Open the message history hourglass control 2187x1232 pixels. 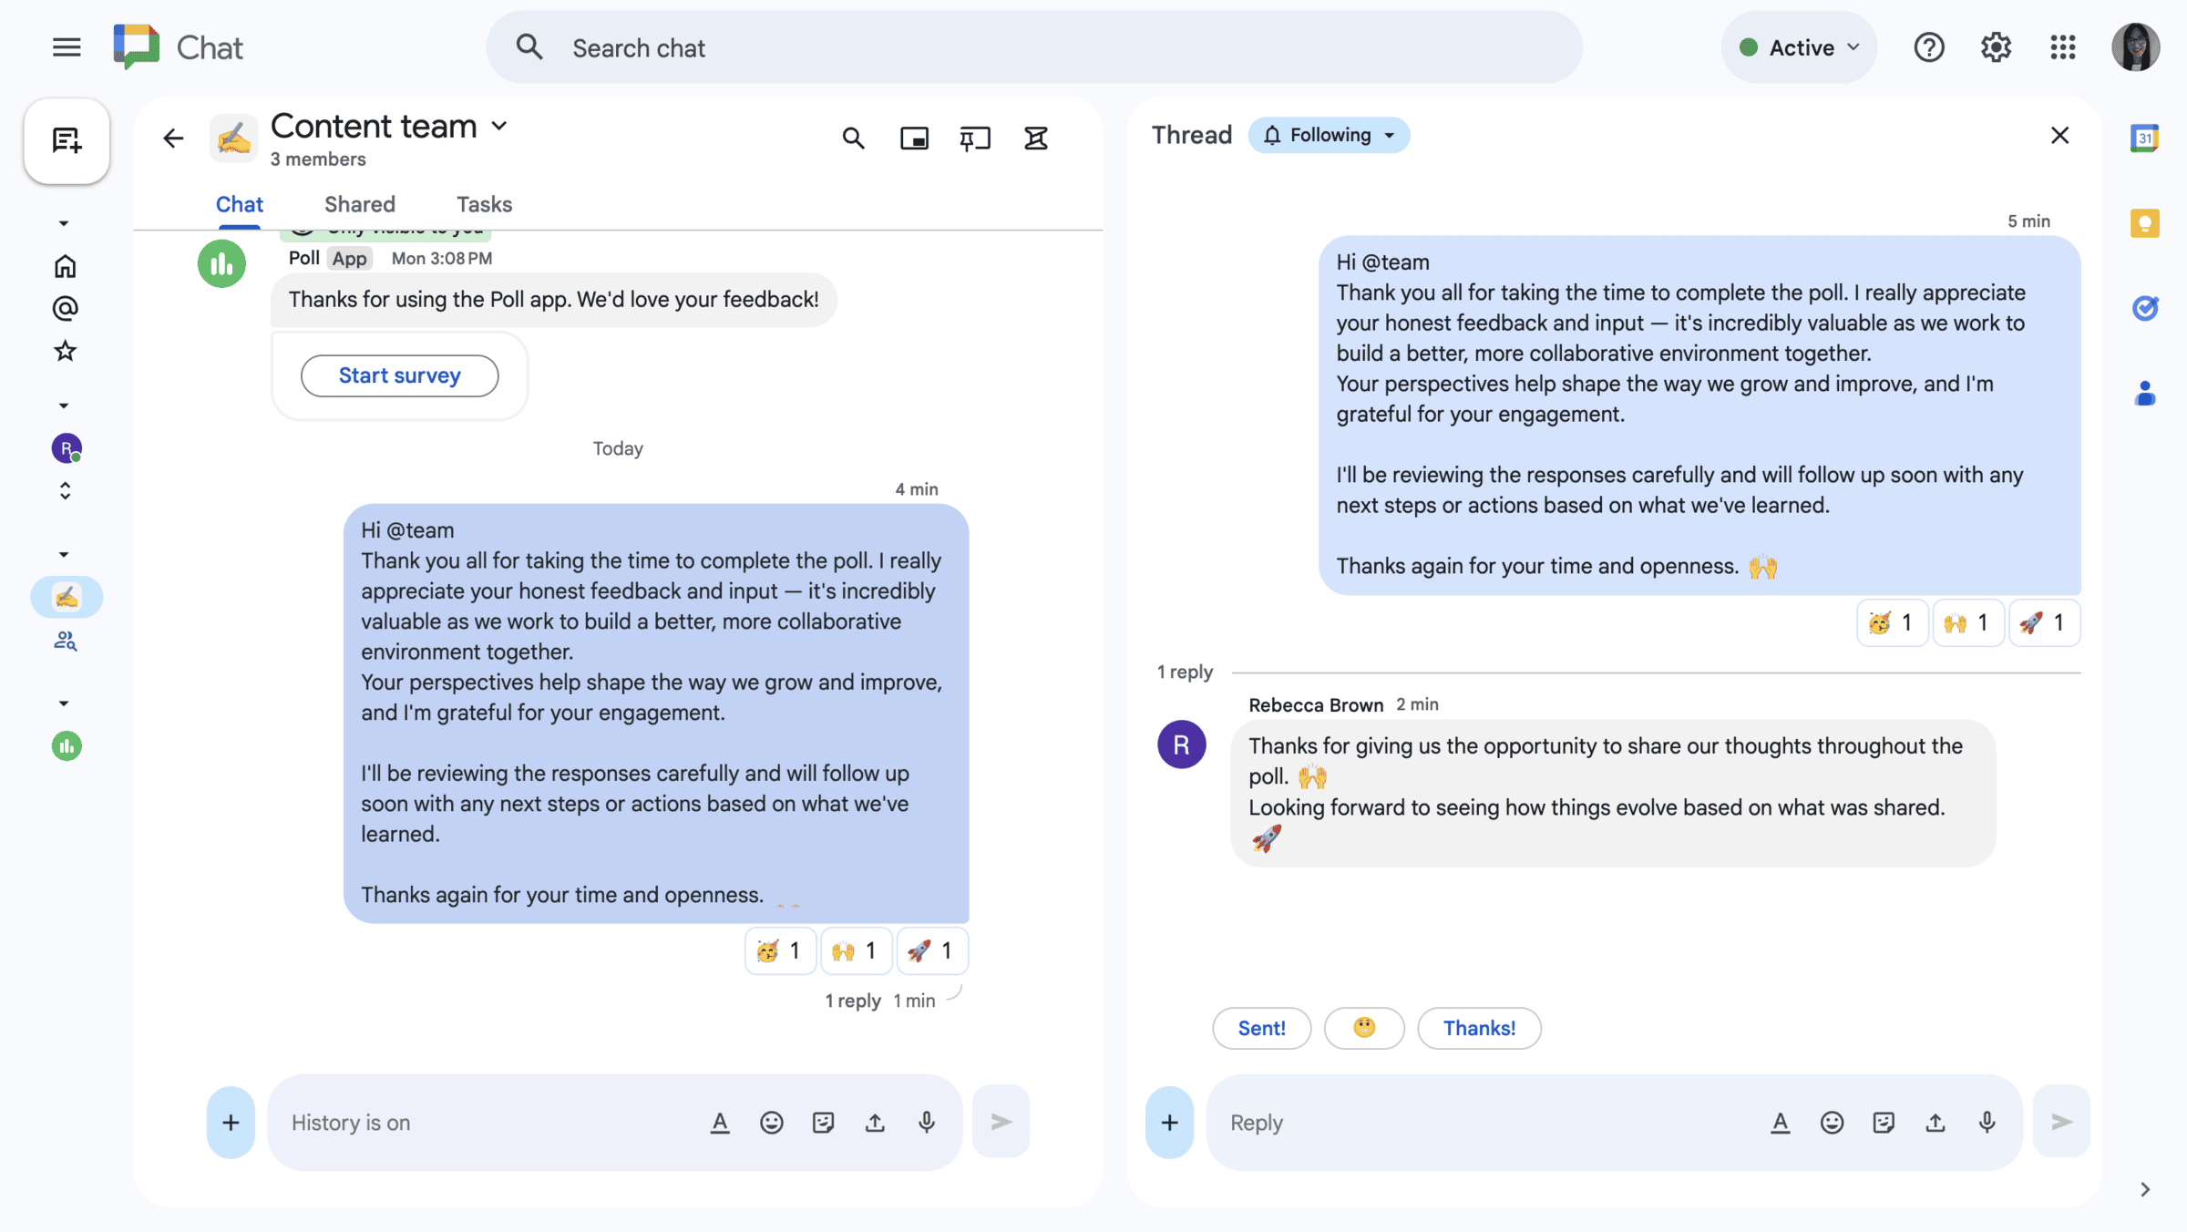[1035, 138]
